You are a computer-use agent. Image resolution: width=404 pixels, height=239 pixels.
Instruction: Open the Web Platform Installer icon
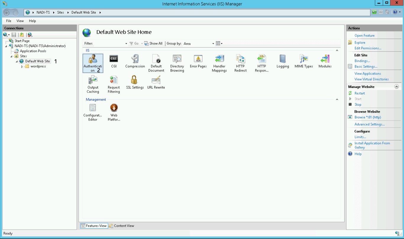coord(114,113)
